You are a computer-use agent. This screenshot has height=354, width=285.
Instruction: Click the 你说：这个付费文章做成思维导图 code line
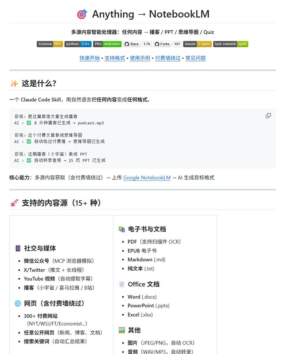pos(48,135)
